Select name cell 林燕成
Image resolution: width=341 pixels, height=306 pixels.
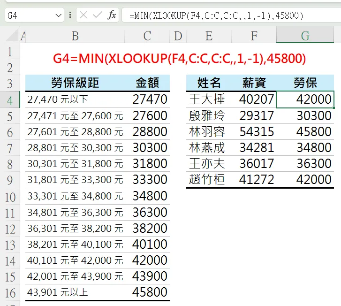pyautogui.click(x=209, y=147)
